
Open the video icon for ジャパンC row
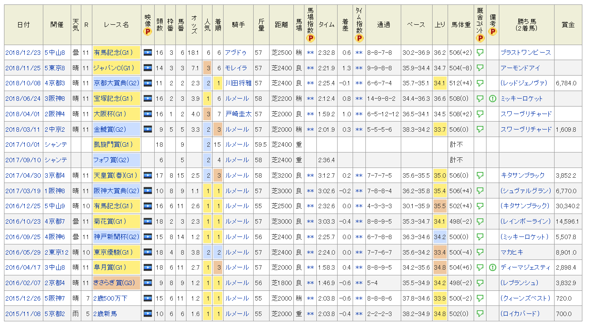point(148,68)
